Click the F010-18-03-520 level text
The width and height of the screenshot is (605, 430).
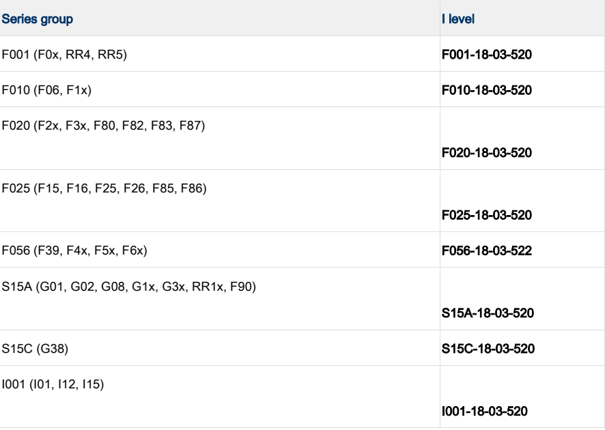coord(487,90)
